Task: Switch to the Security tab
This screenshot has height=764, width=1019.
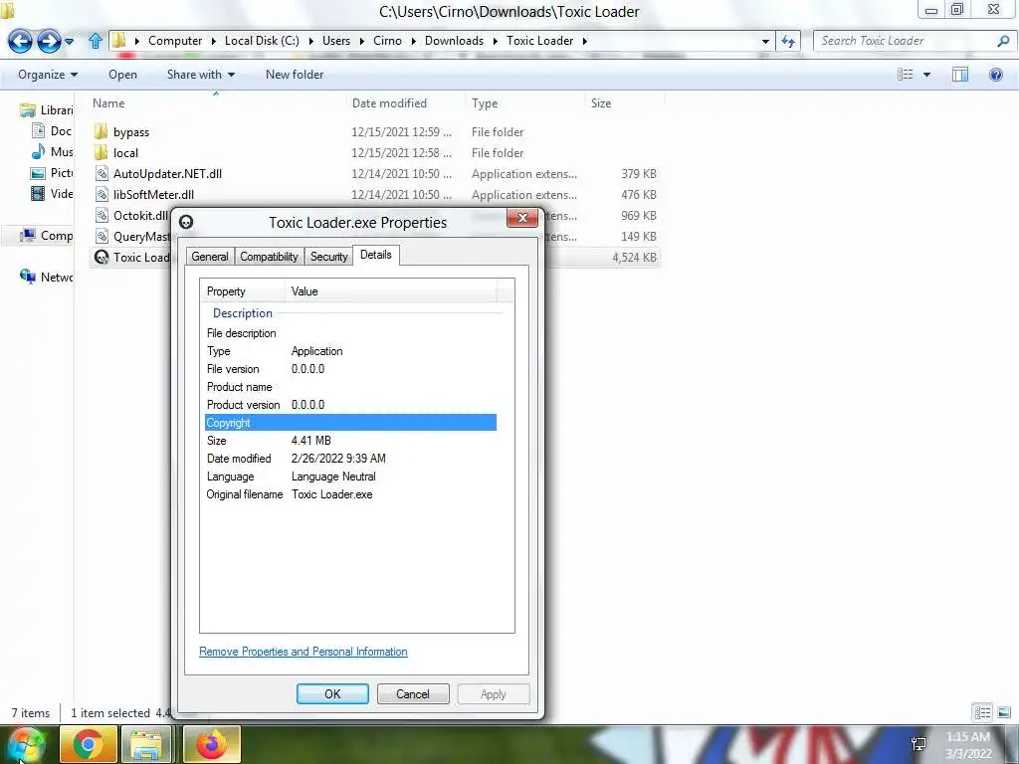Action: point(328,257)
